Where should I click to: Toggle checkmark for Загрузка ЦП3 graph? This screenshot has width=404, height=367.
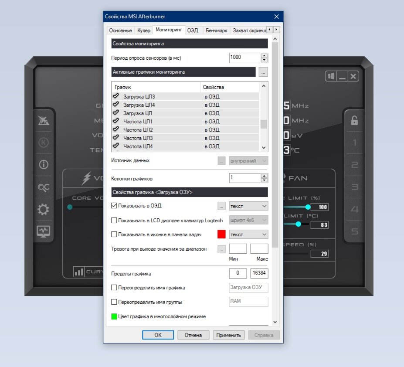pyautogui.click(x=116, y=96)
